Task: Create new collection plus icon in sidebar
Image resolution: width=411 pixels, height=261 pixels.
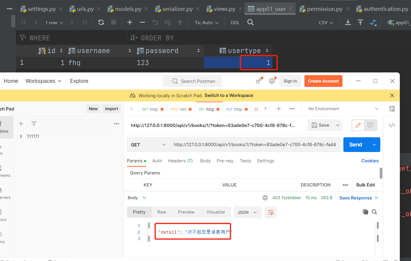Action: [x=21, y=124]
